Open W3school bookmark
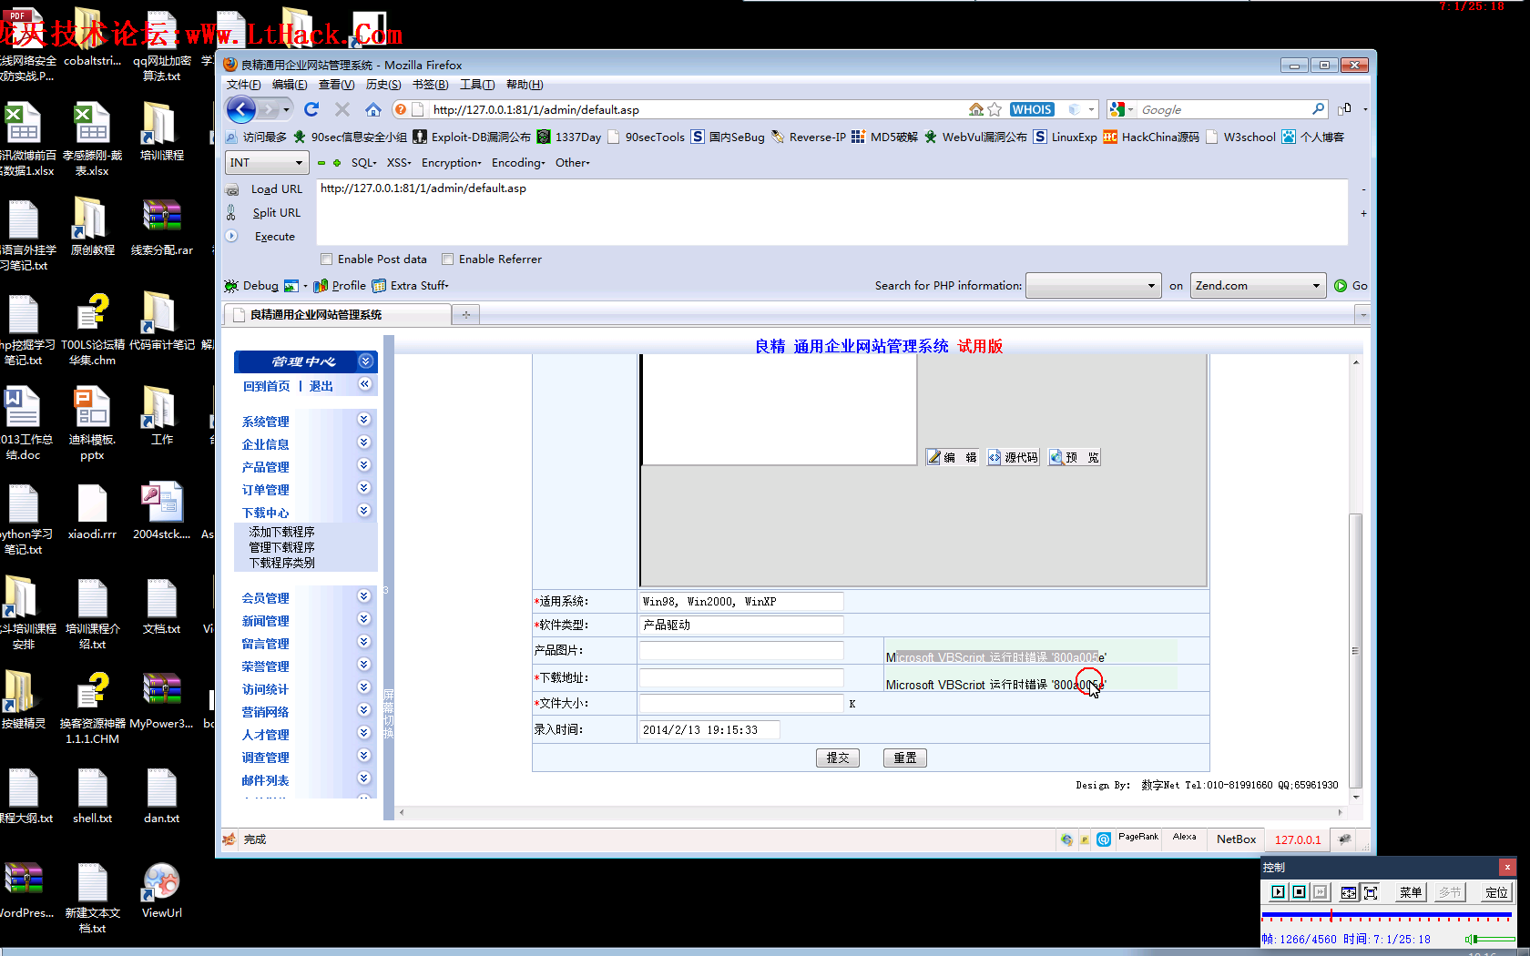 [1240, 137]
